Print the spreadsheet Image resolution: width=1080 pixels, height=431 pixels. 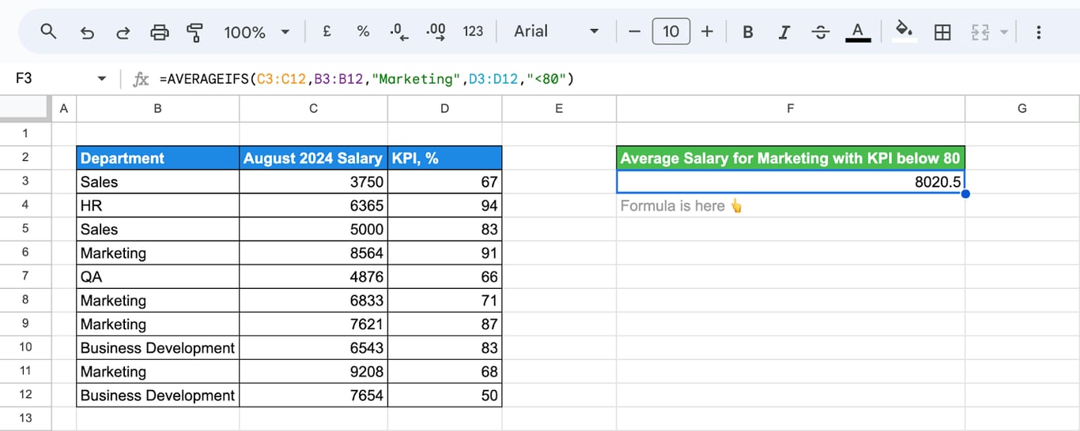160,32
